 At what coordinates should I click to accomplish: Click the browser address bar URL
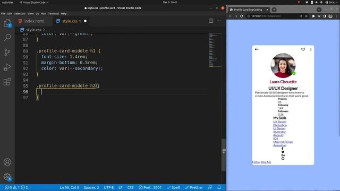coord(266,16)
